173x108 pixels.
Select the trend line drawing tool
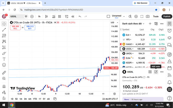4,30
